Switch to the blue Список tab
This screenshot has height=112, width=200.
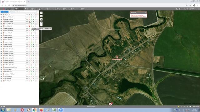4,12
